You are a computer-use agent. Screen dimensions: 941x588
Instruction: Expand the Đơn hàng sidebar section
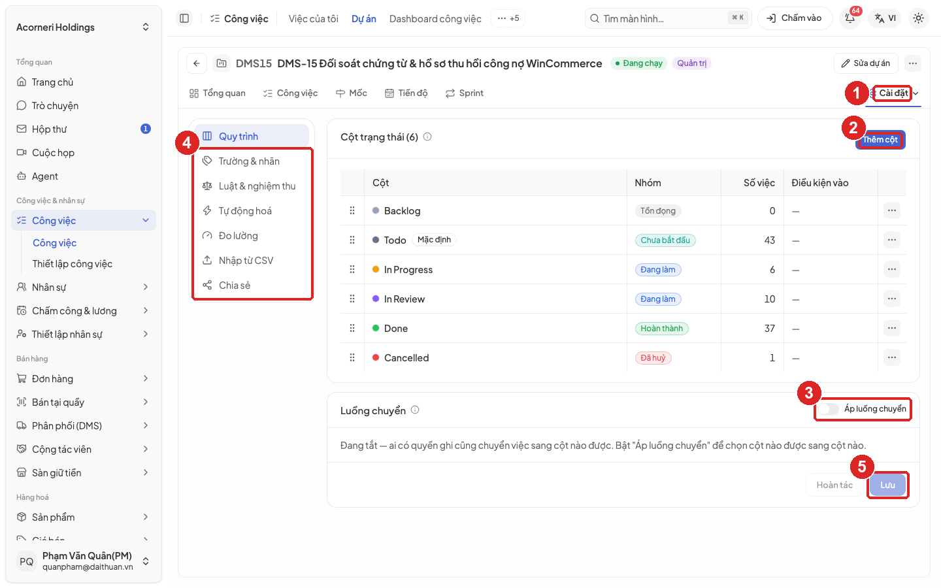[x=146, y=378]
